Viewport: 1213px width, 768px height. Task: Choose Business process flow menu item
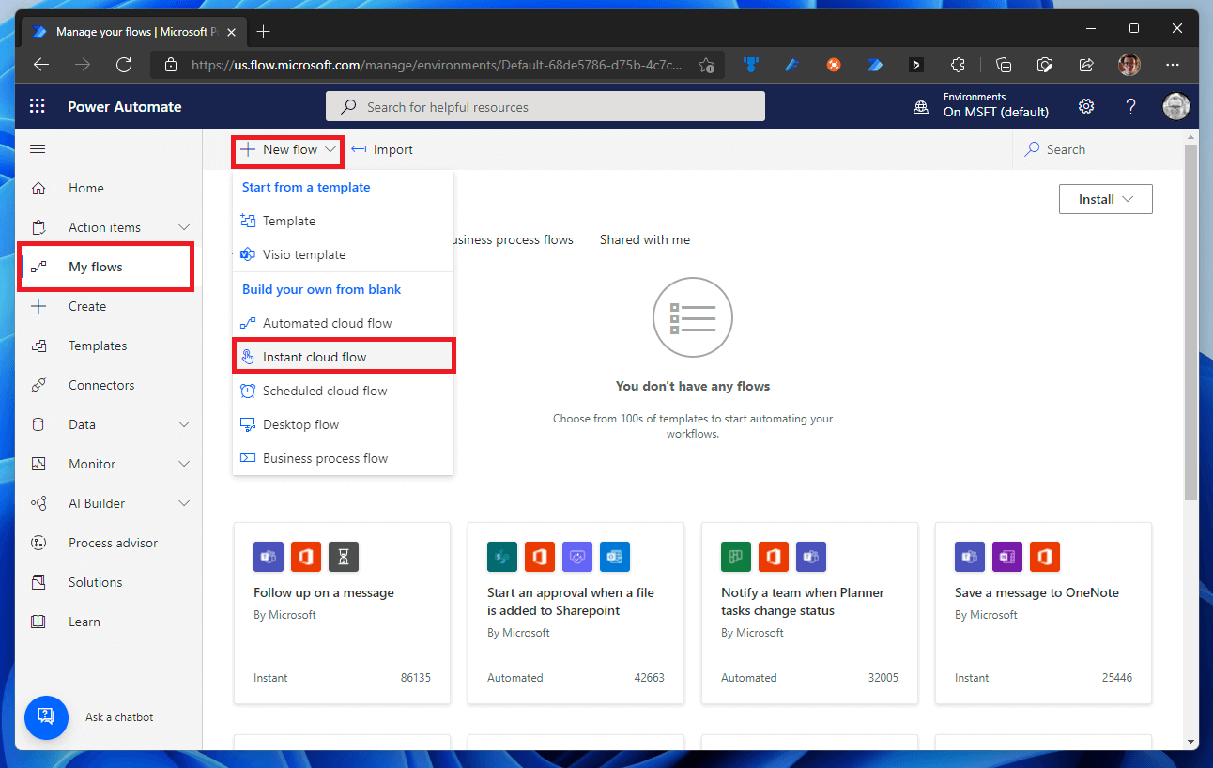(x=343, y=458)
